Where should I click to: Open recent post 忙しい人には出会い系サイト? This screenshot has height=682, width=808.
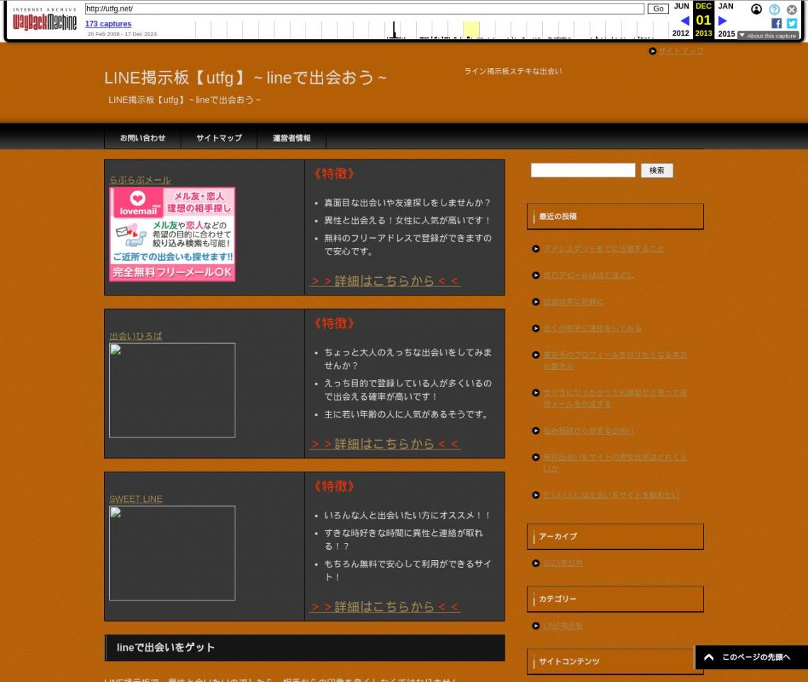[611, 496]
